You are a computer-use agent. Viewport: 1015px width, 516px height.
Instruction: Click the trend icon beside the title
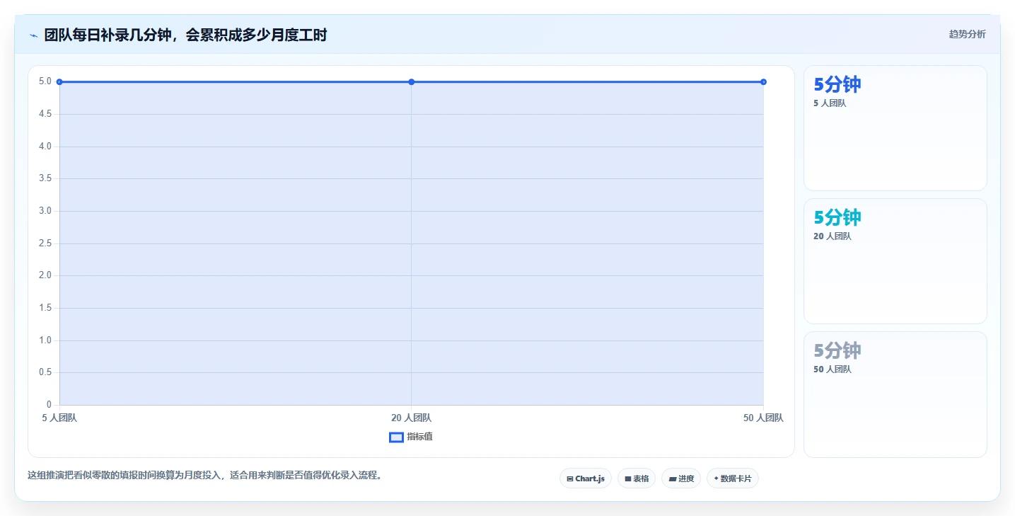pyautogui.click(x=33, y=35)
